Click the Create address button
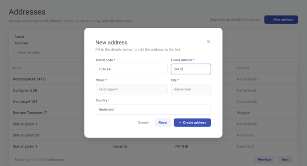The width and height of the screenshot is (307, 166). coord(192,123)
